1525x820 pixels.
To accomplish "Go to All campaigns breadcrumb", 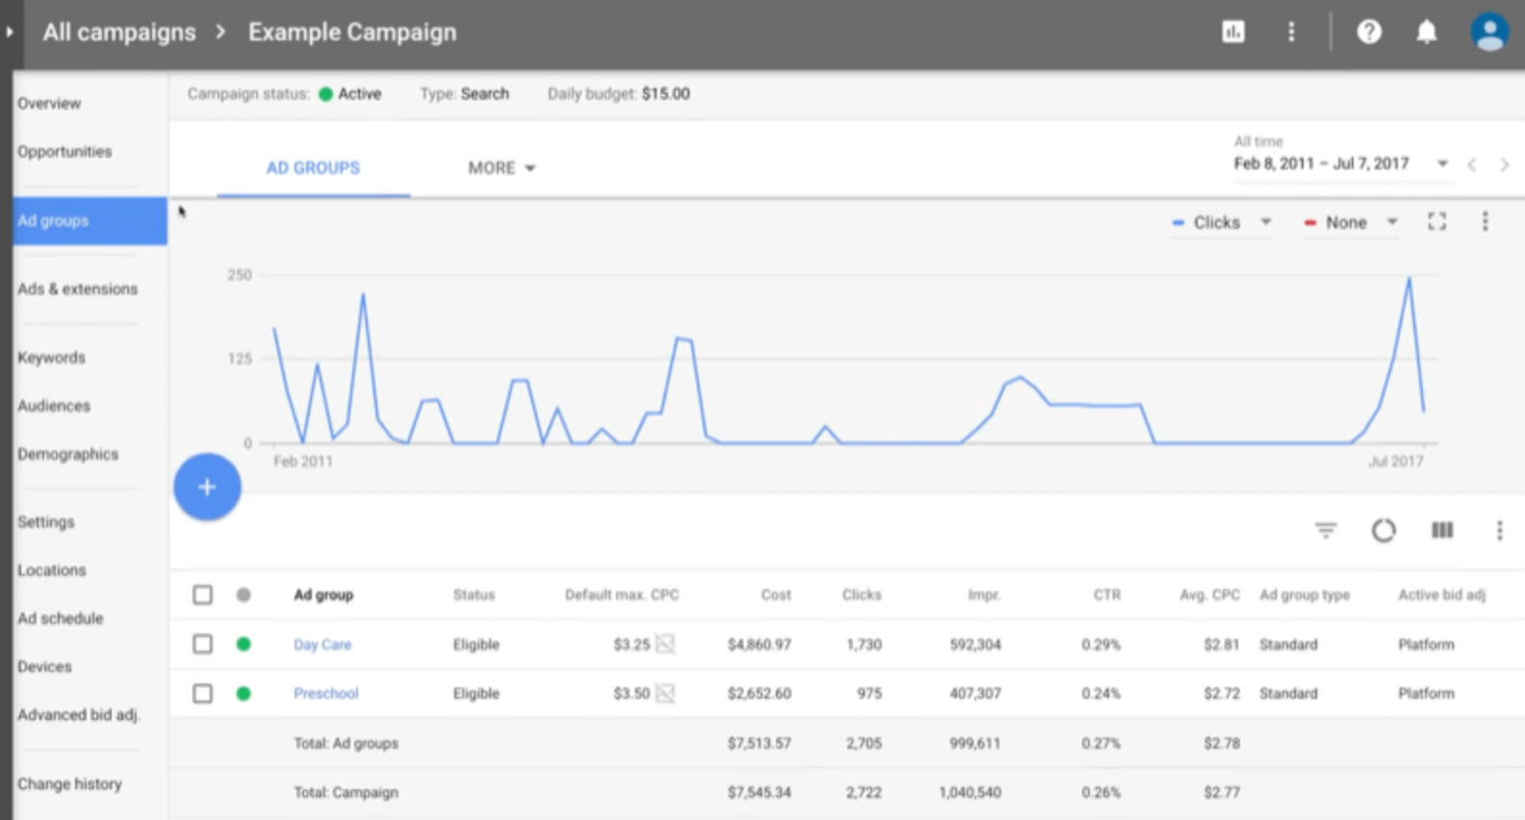I will tap(119, 32).
